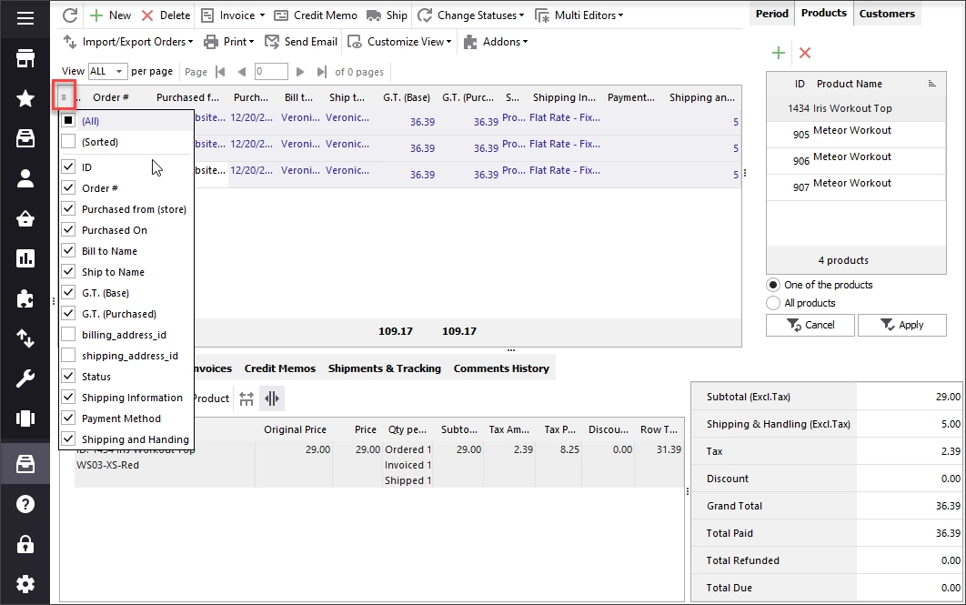The image size is (966, 605).
Task: Click the sort icon in Product Name header
Action: coord(932,84)
